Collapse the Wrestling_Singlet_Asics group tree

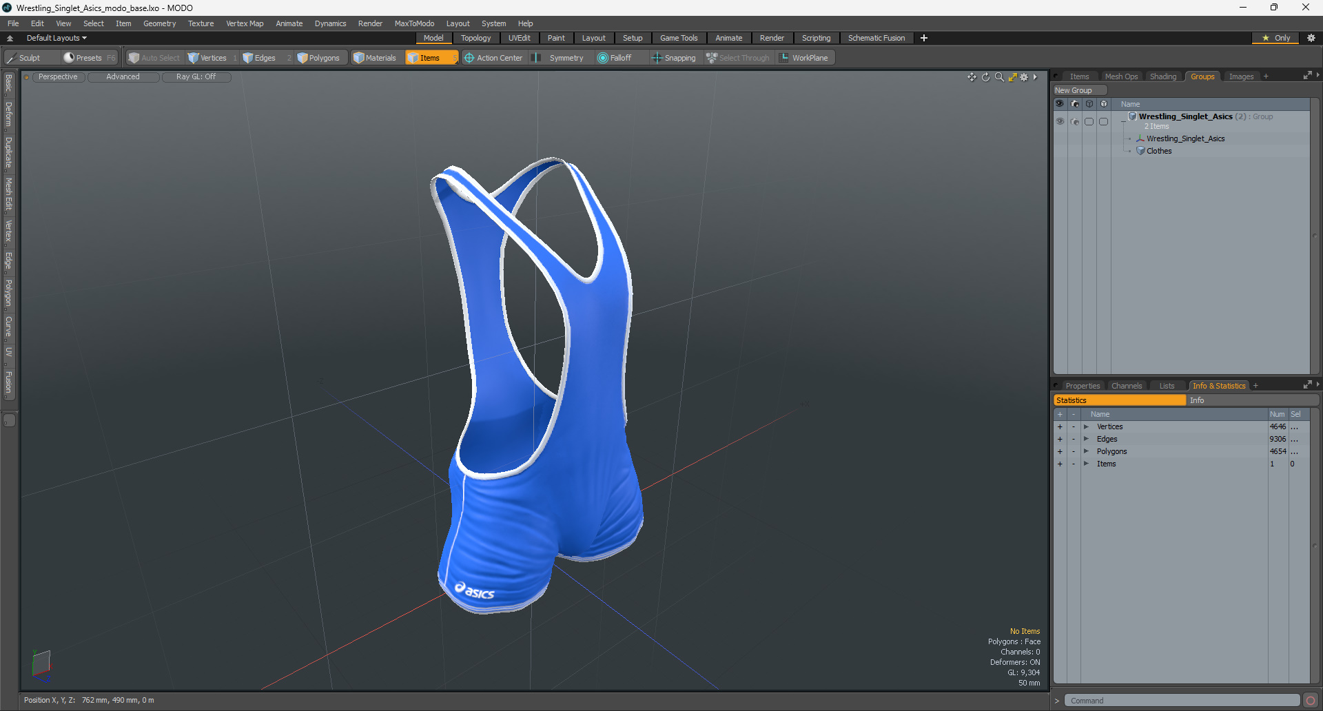[1123, 121]
